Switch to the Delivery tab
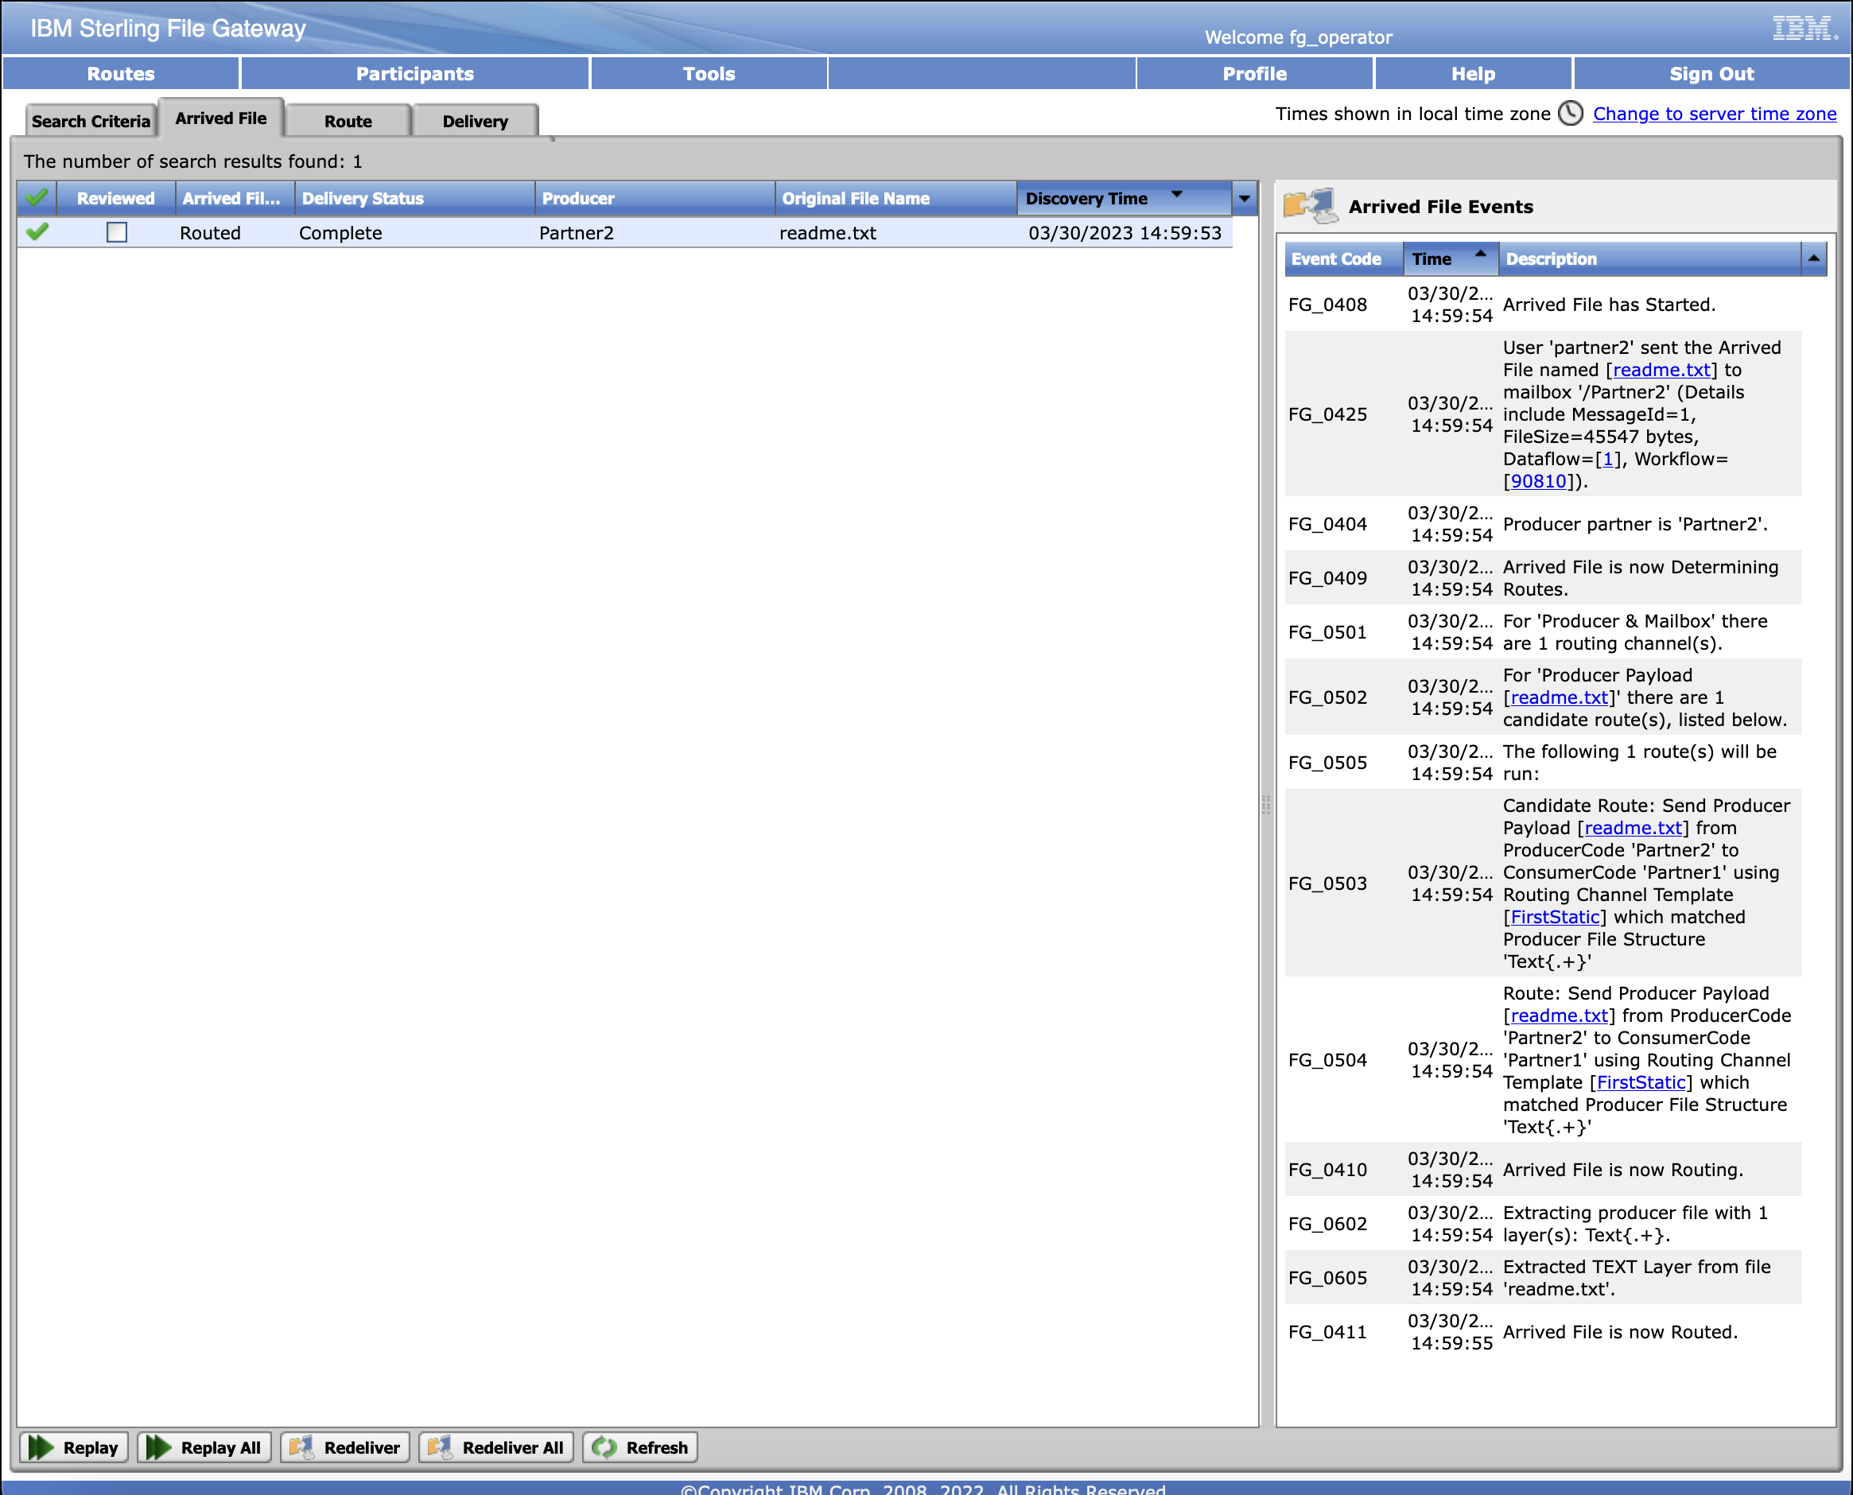The height and width of the screenshot is (1495, 1853). (x=476, y=122)
